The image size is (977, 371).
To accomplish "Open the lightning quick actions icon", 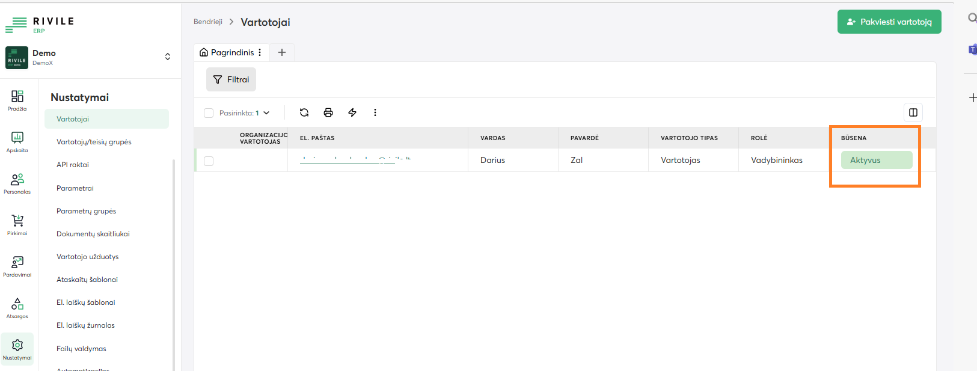I will click(352, 112).
